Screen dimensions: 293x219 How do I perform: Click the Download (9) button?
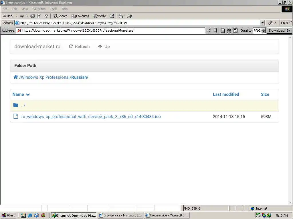coord(279,31)
